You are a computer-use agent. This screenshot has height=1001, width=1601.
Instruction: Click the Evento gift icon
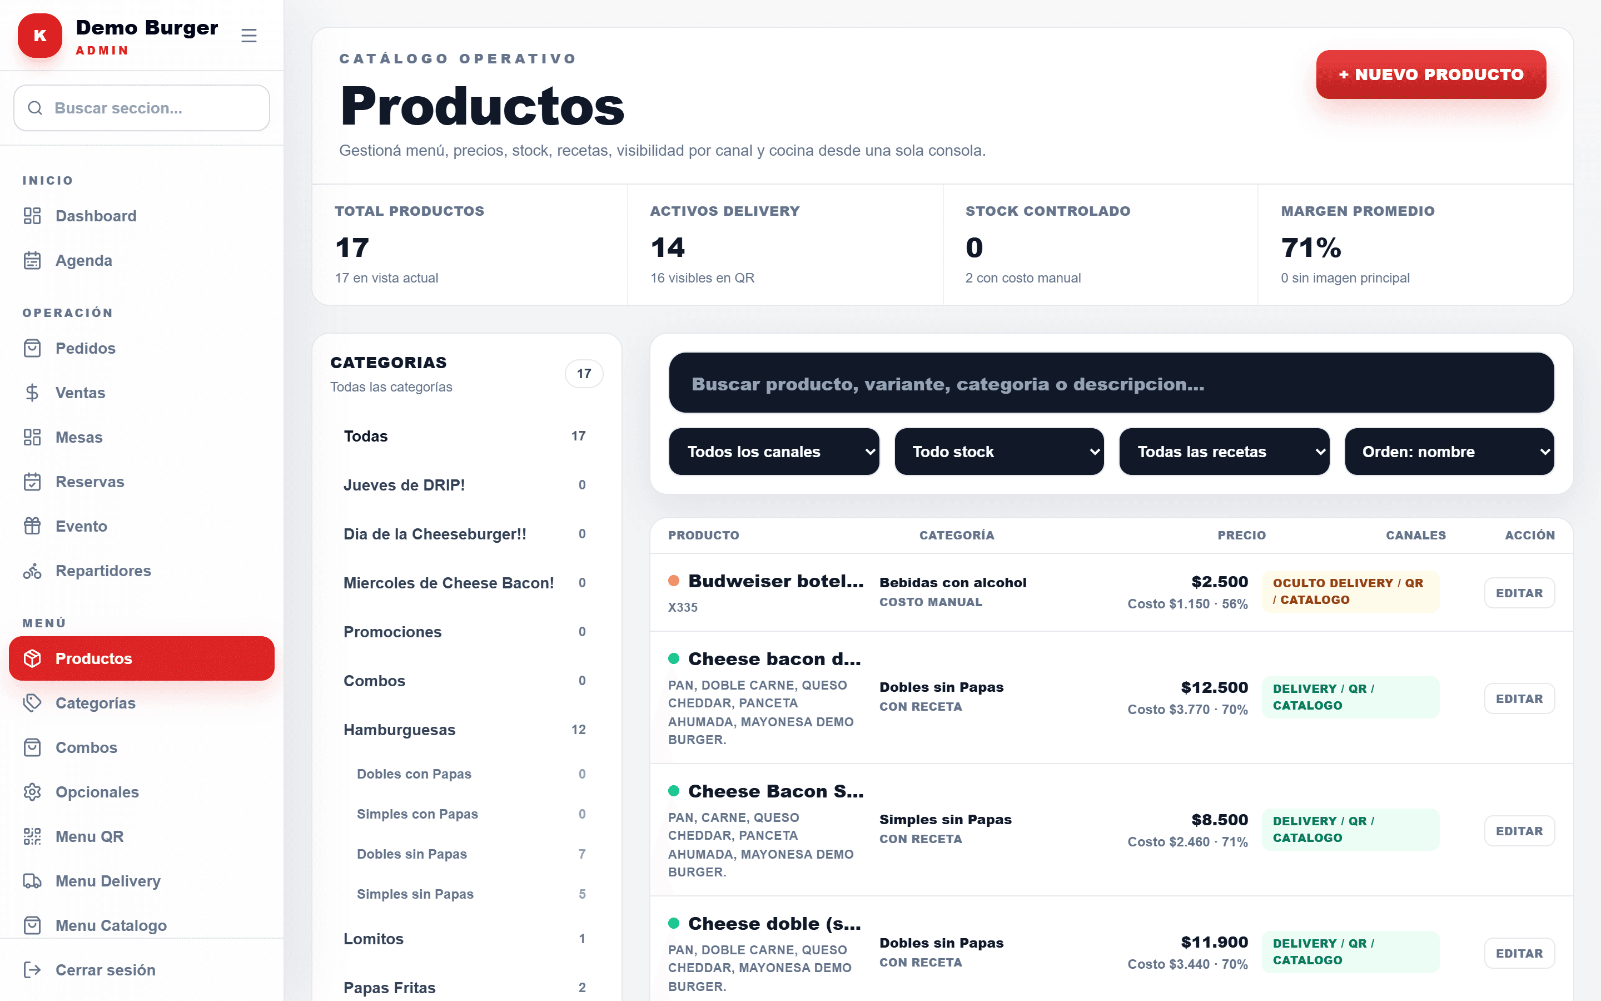coord(32,526)
